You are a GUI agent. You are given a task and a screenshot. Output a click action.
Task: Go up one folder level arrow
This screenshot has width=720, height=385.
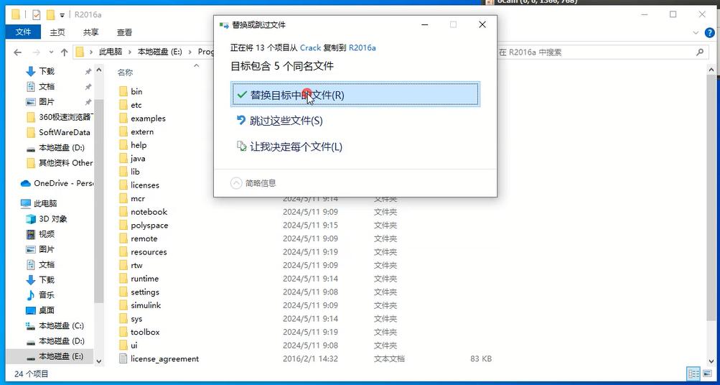[x=65, y=52]
